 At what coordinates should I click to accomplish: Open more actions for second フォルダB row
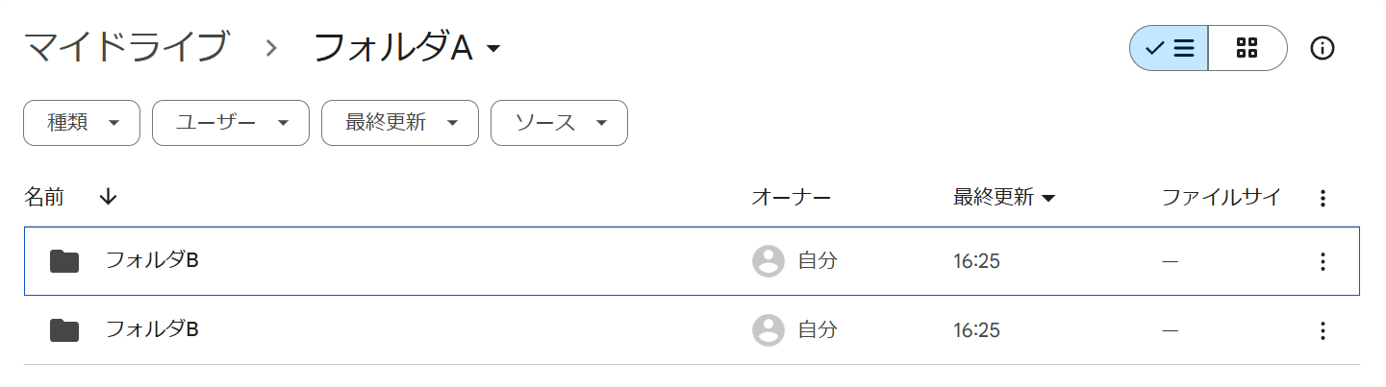(1323, 330)
